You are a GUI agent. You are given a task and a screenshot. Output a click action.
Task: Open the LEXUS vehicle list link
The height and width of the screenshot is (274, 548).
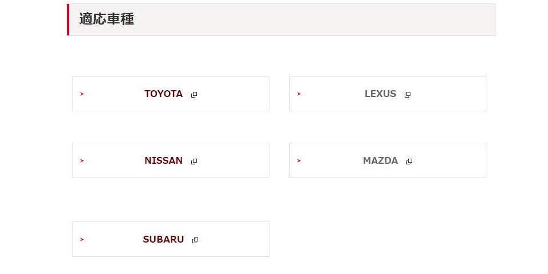[x=381, y=94]
